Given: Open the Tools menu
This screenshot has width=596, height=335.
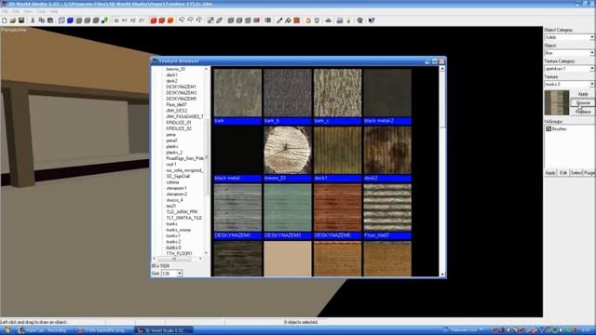Looking at the screenshot, I should click(41, 12).
